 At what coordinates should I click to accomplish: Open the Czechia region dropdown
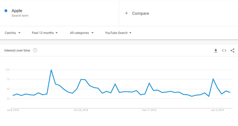13,33
